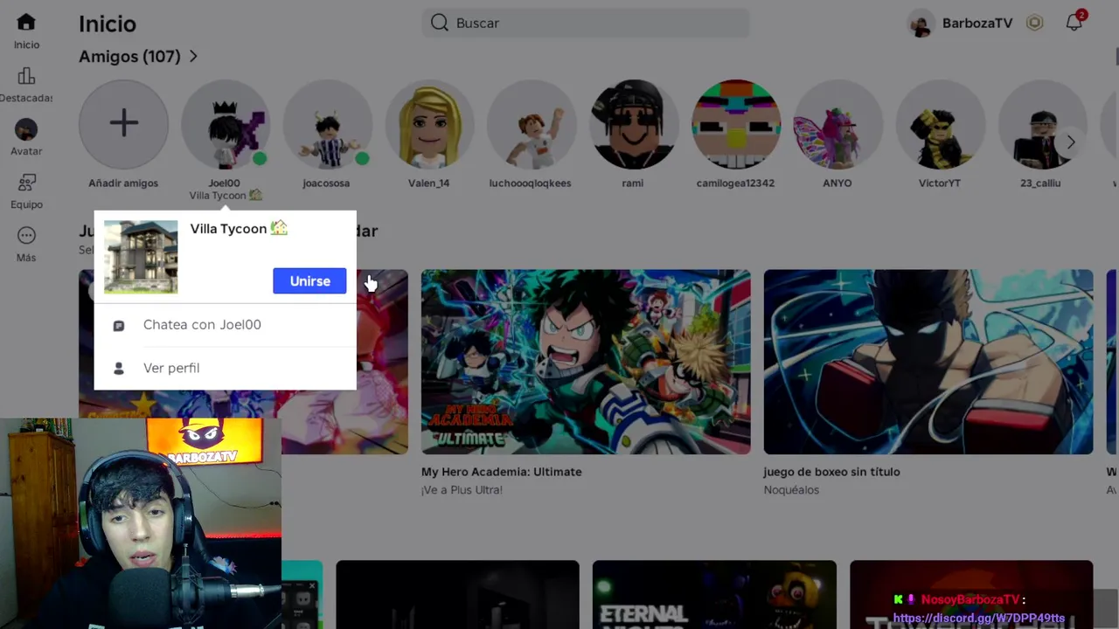Screen dimensions: 1119x629
Task: Open the My Hero Academia: Ultimate game card
Action: point(586,362)
